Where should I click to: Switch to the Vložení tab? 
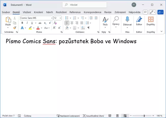pyautogui.click(x=27, y=12)
